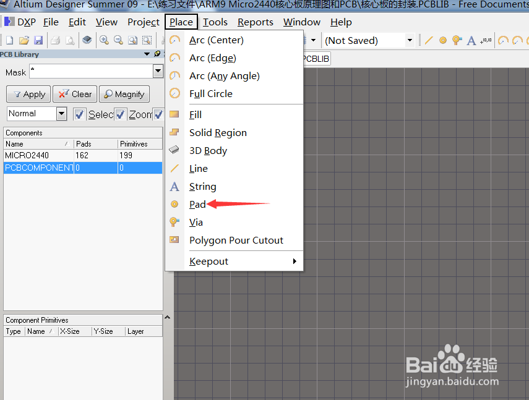
Task: Click the New document toolbar icon
Action: point(10,40)
